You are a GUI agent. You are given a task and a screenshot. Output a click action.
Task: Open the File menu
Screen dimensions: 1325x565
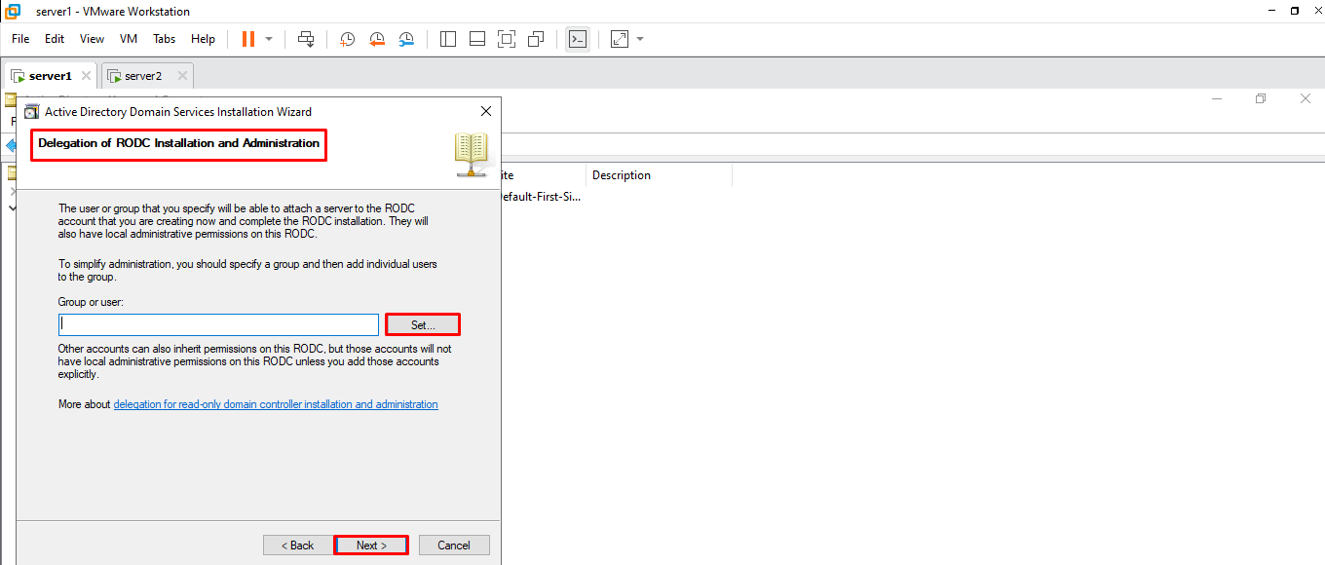(x=20, y=39)
